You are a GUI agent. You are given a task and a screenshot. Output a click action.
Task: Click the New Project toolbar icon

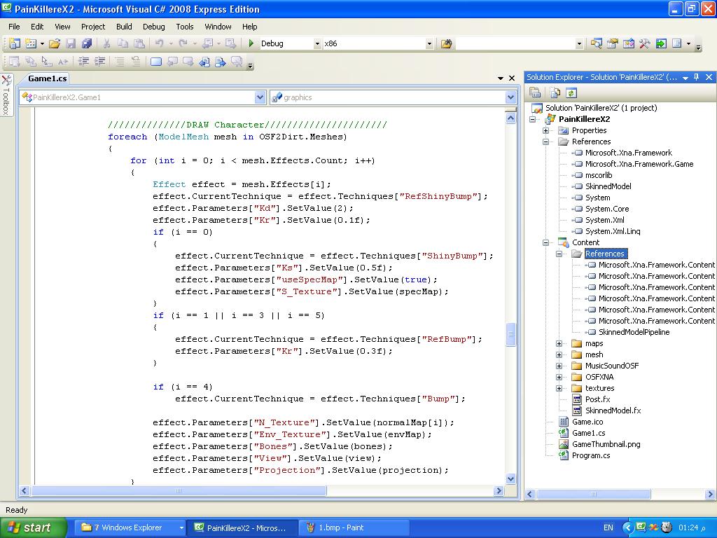tap(15, 43)
